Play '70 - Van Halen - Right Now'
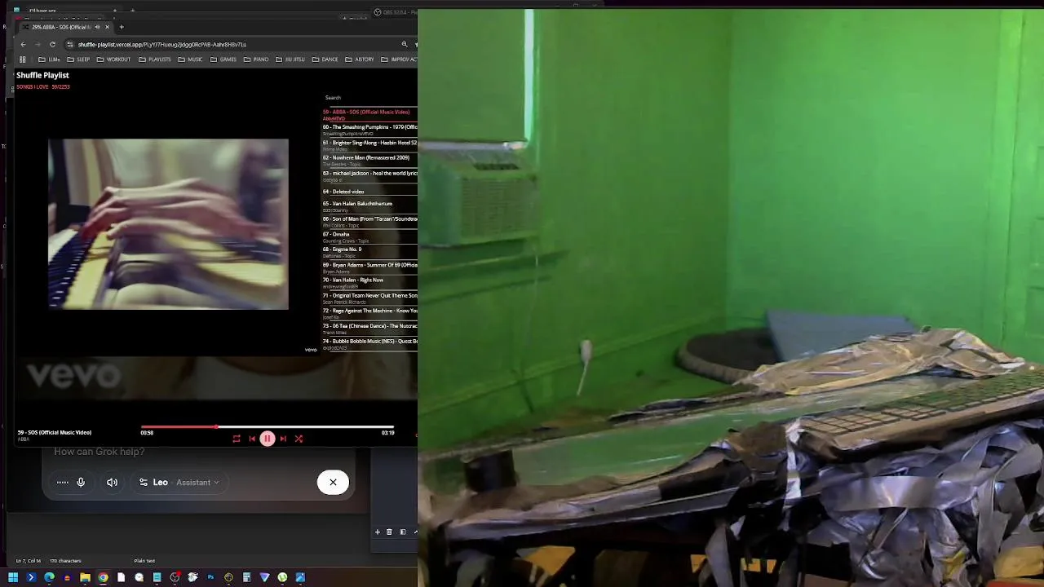Screen dimensions: 1044x587 coord(370,283)
